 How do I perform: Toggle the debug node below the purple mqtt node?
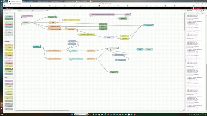tap(128, 19)
